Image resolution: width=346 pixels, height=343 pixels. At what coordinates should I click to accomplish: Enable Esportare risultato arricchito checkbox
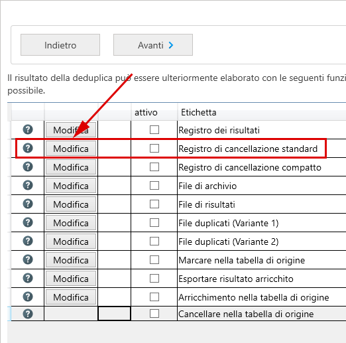(154, 279)
